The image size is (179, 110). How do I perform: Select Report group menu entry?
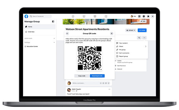click(131, 56)
